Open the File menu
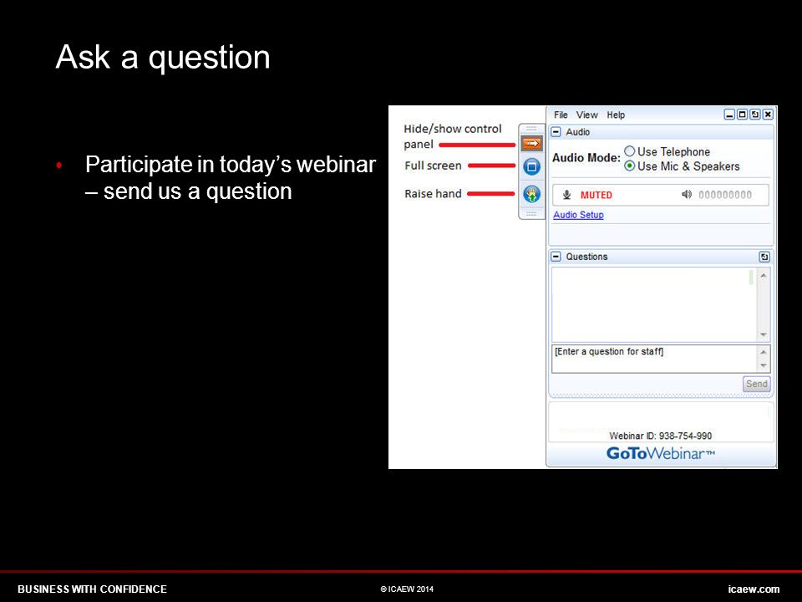Screen dimensions: 802x602 tap(561, 115)
